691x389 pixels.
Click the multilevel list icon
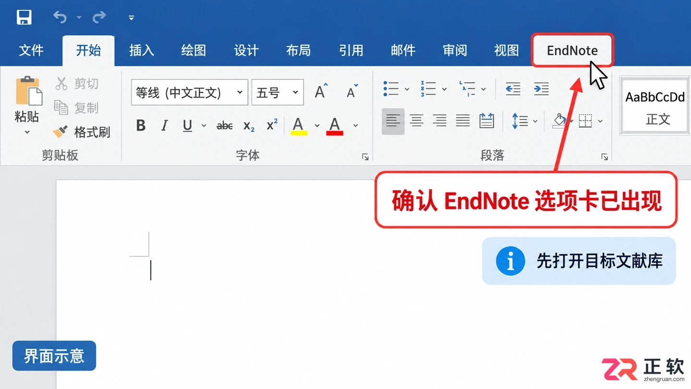pos(467,89)
